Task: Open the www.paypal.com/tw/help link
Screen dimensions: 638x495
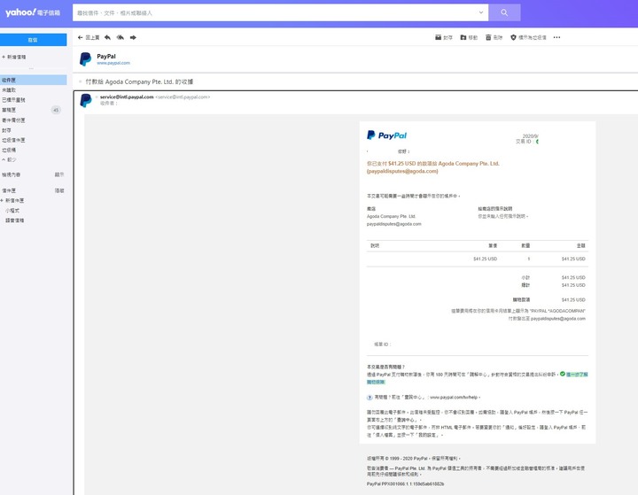Action: pyautogui.click(x=454, y=398)
